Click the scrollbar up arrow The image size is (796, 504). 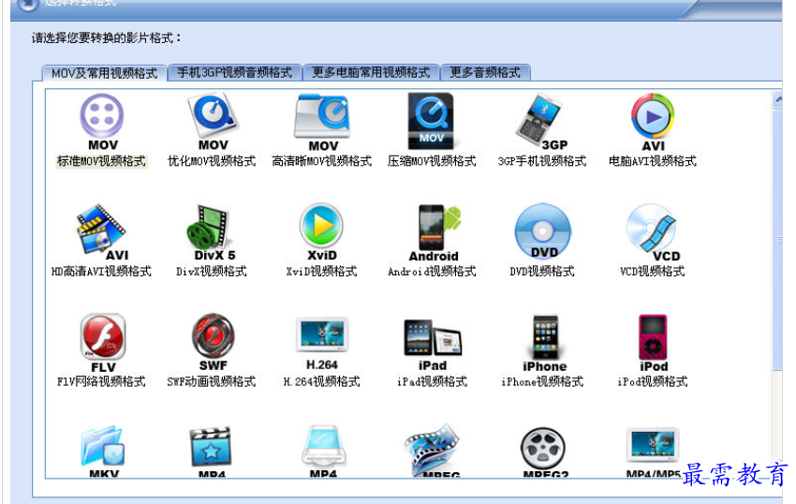[x=777, y=100]
